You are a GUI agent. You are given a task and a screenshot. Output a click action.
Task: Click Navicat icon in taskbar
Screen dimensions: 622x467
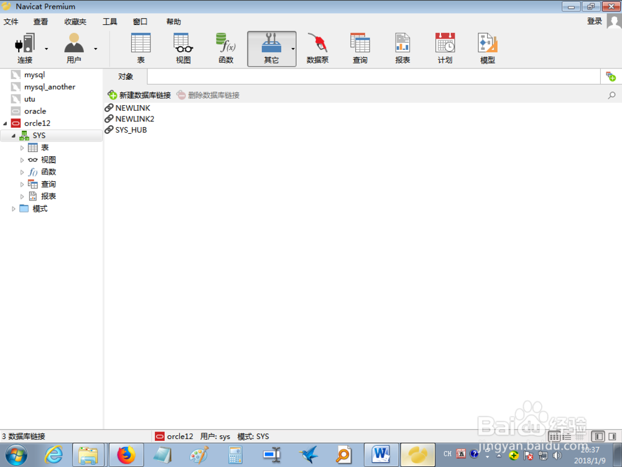point(417,455)
